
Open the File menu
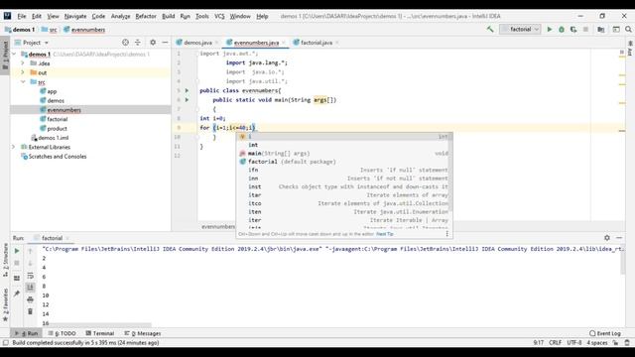[x=22, y=16]
